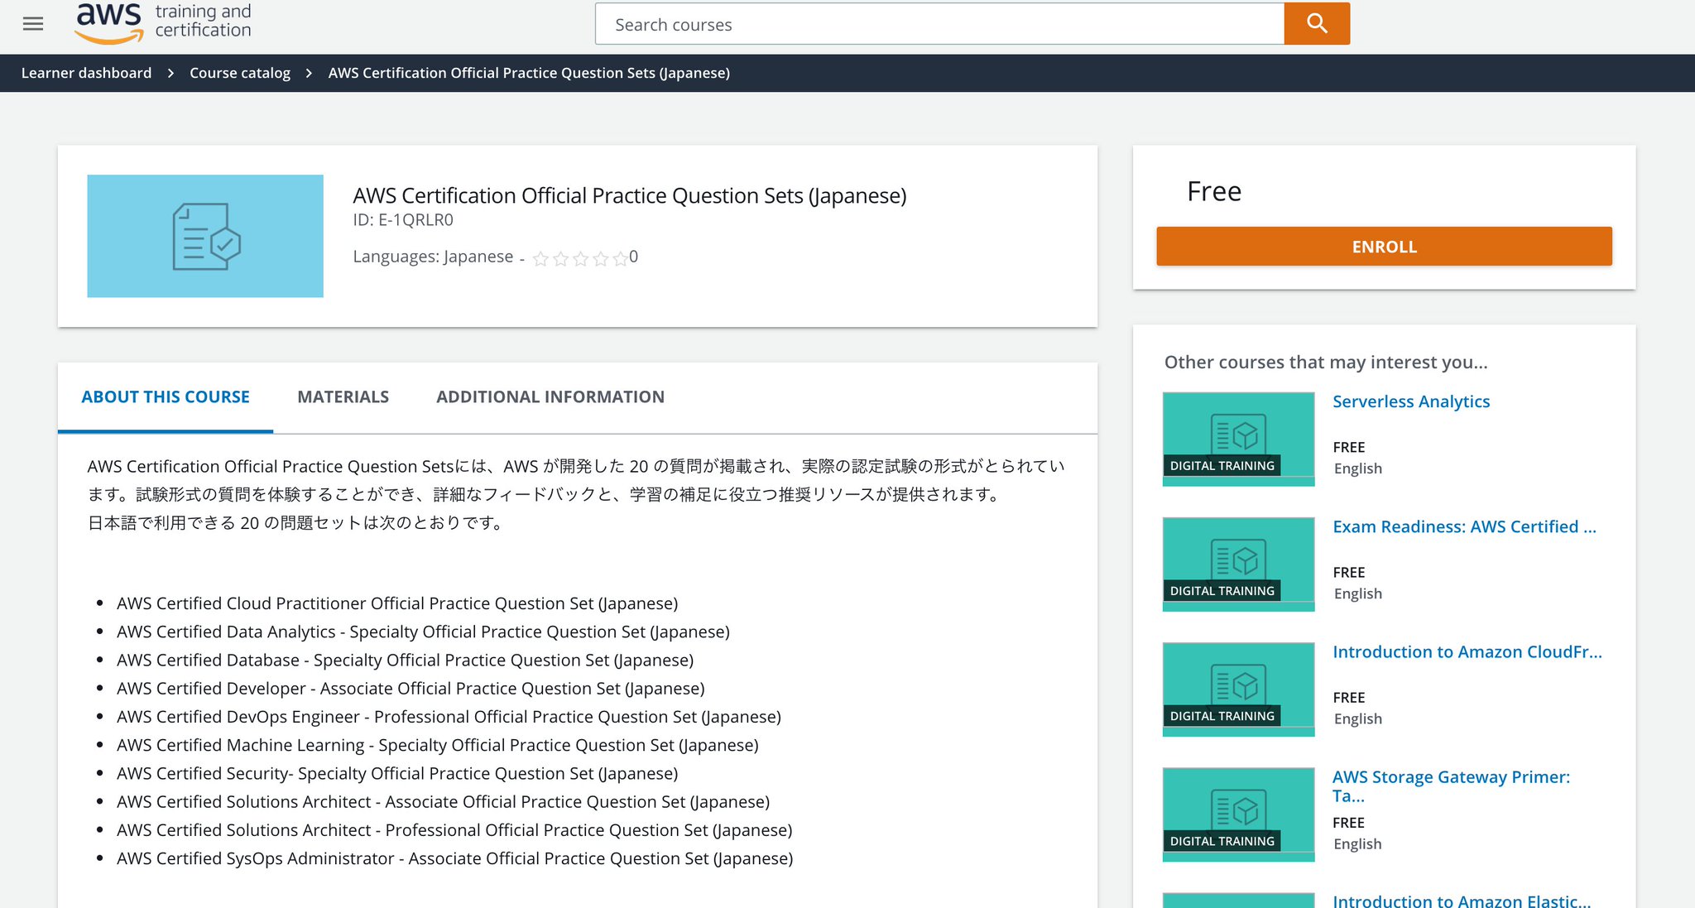This screenshot has height=908, width=1695.
Task: Click DIGITAL TRAINING badge on Serverless Analytics
Action: click(1222, 466)
